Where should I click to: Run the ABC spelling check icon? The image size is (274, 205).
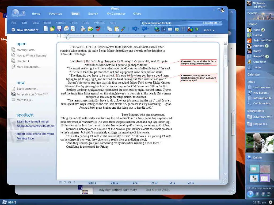pos(98,29)
